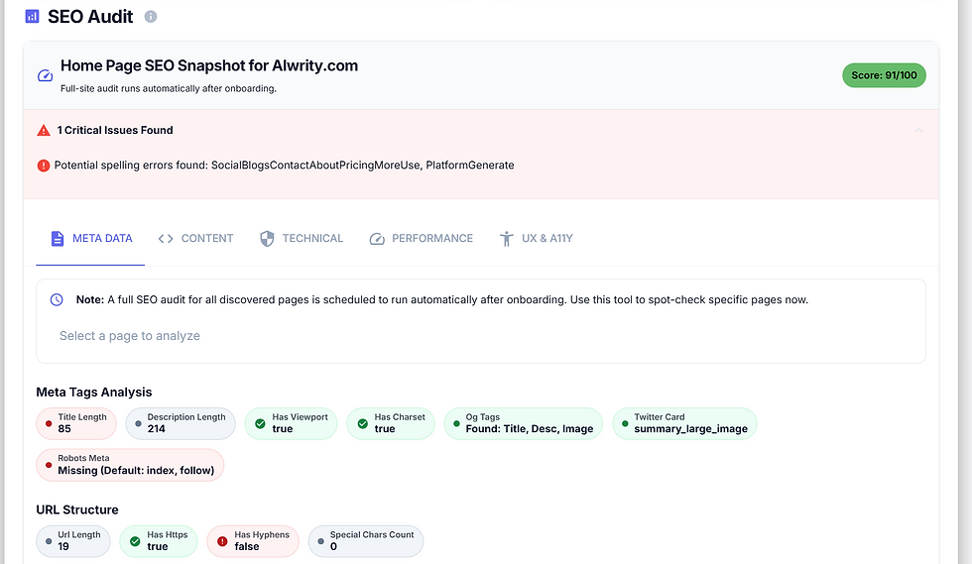Click the SEO Audit chart icon

[32, 17]
